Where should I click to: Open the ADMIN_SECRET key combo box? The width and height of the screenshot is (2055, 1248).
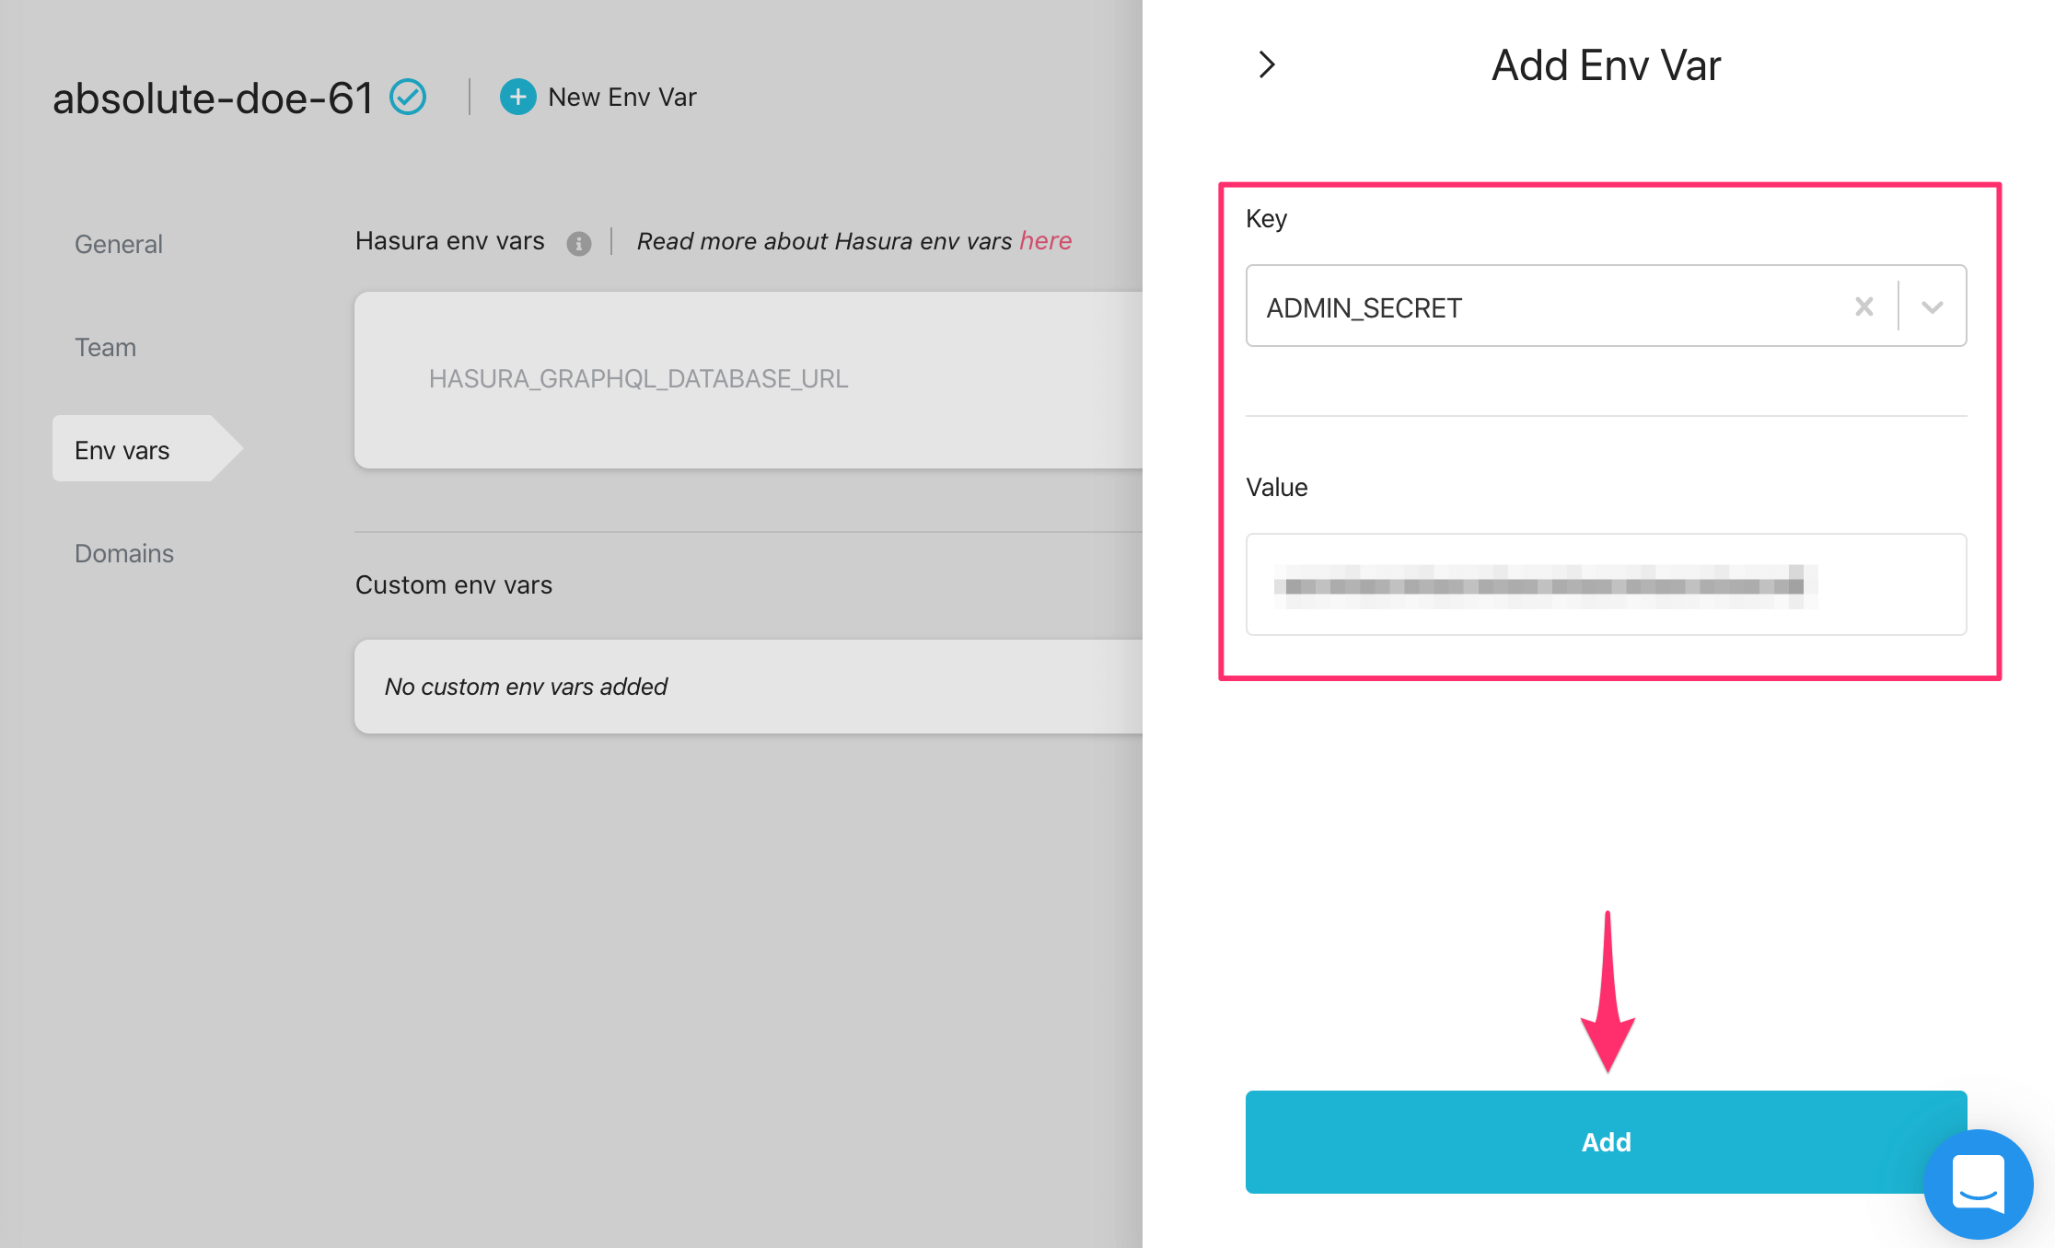pos(1547,306)
